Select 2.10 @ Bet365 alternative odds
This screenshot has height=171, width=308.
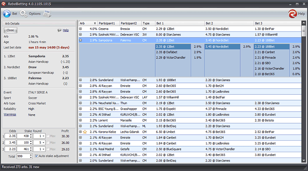pyautogui.click(x=272, y=74)
